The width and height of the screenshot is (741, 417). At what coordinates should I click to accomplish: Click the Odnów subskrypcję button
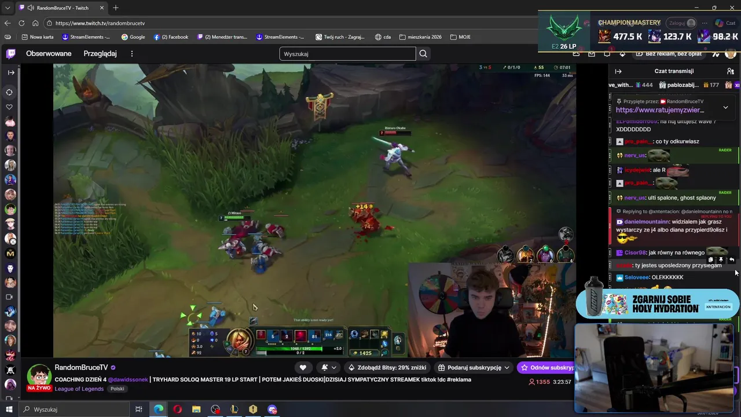tap(546, 367)
